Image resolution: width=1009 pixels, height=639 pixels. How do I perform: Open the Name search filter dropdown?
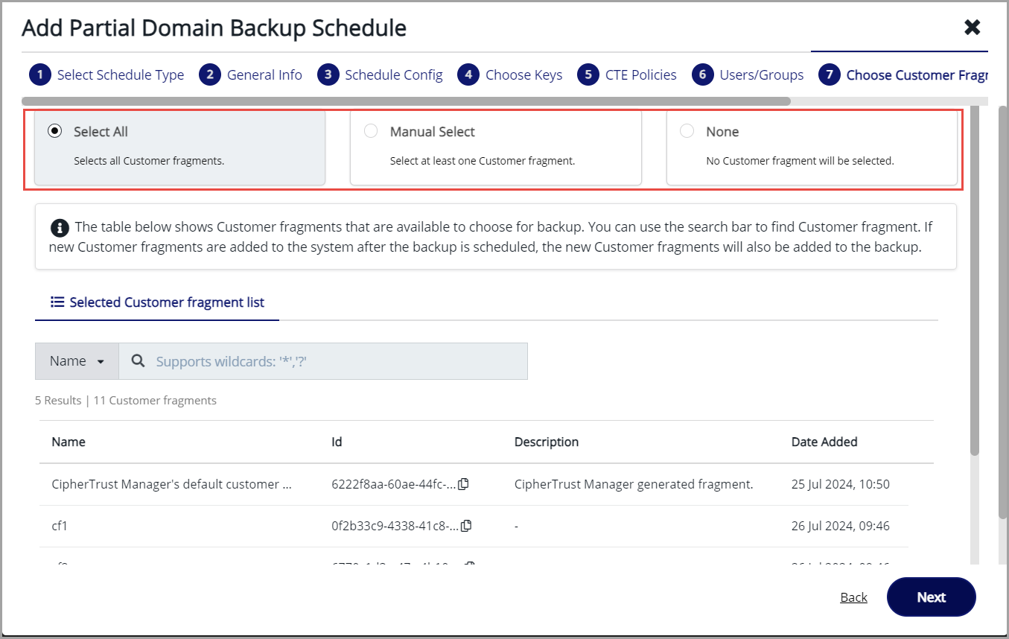tap(77, 361)
